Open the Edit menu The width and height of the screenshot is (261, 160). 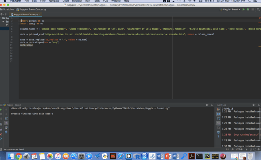[34, 1]
